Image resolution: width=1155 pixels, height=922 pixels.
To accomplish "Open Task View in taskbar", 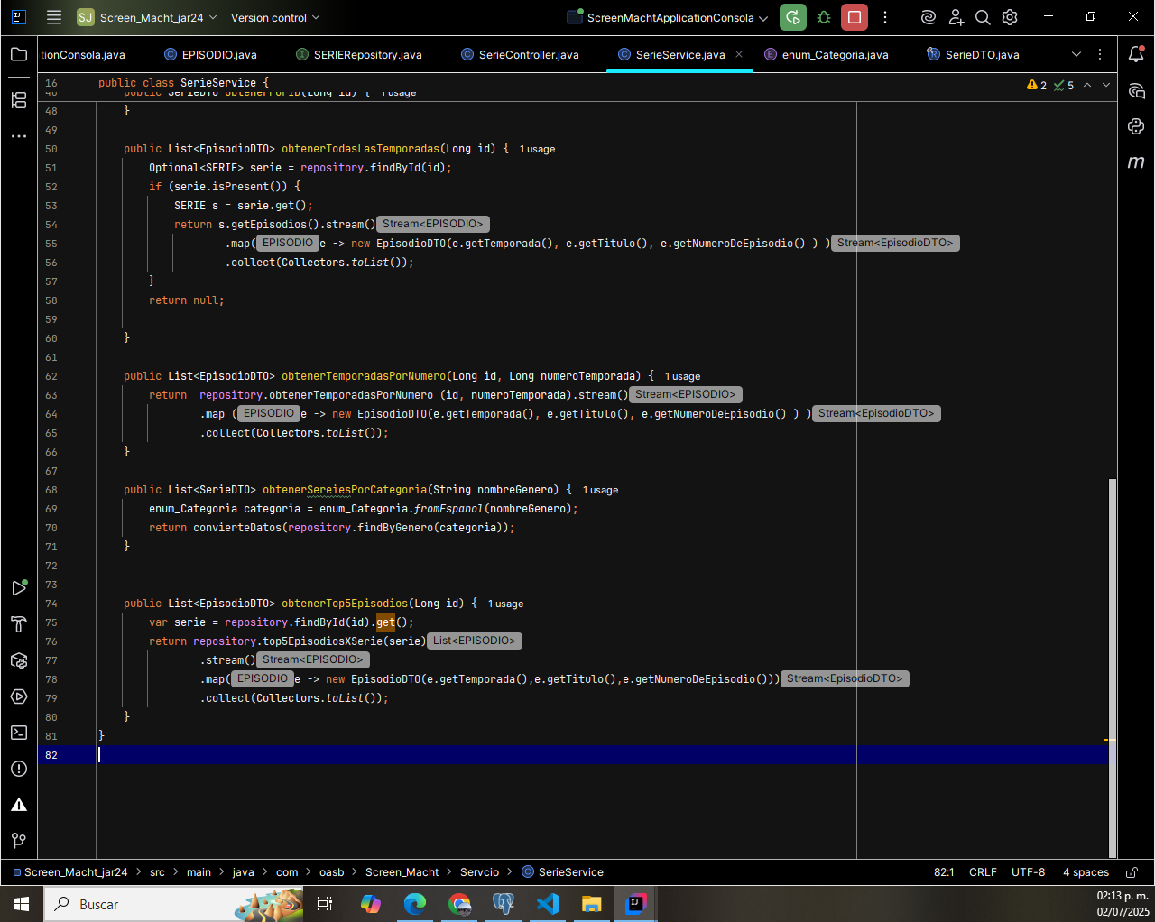I will 325,904.
